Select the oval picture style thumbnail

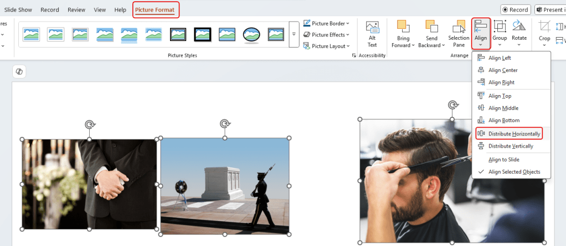(251, 34)
